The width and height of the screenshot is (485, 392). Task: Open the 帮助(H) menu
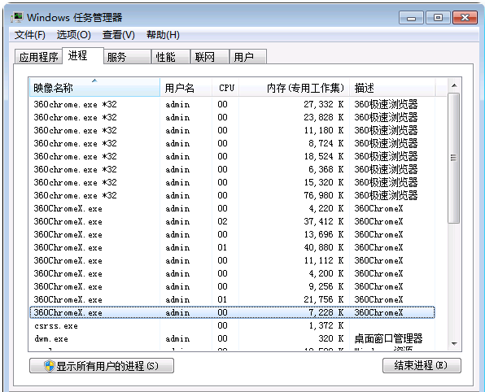[x=163, y=35]
